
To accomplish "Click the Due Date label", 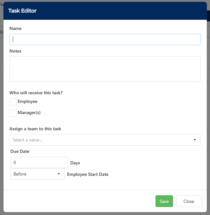I will pos(20,151).
